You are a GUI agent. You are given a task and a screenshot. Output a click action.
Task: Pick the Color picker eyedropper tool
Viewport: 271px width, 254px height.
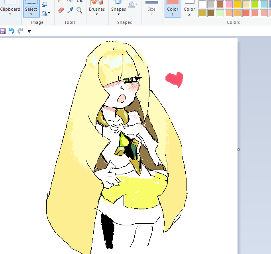[x=71, y=10]
